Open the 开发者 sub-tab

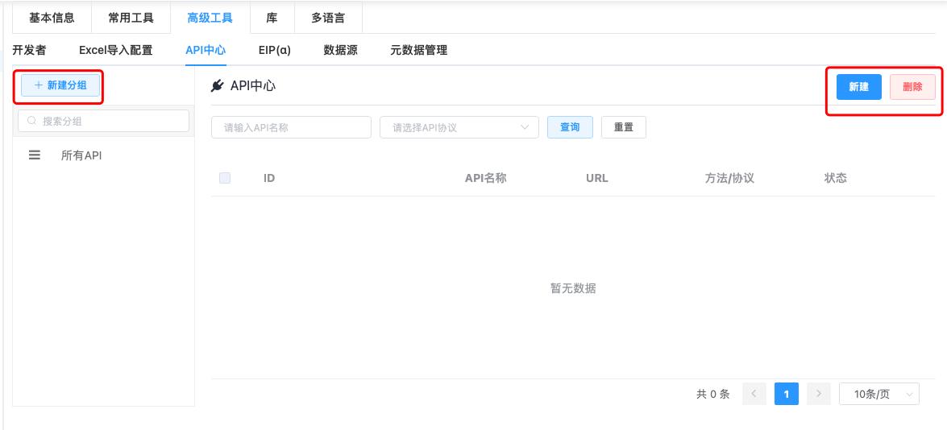pyautogui.click(x=30, y=50)
